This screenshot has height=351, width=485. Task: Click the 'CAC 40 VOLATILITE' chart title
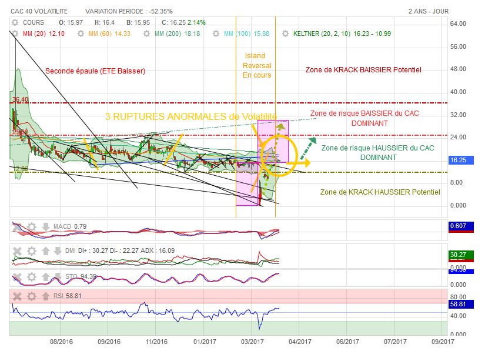[39, 11]
